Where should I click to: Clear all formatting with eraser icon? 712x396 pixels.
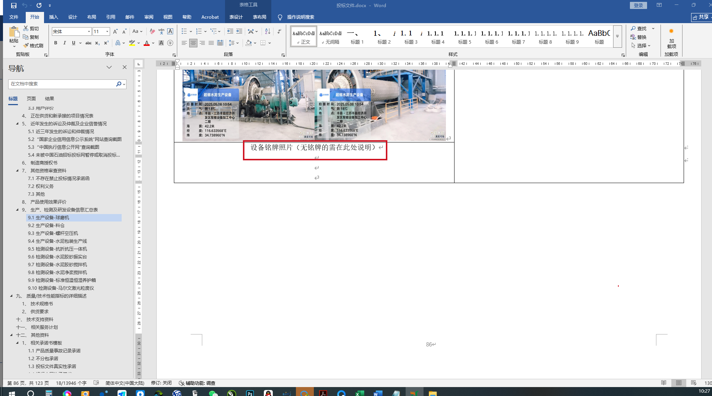(x=152, y=31)
